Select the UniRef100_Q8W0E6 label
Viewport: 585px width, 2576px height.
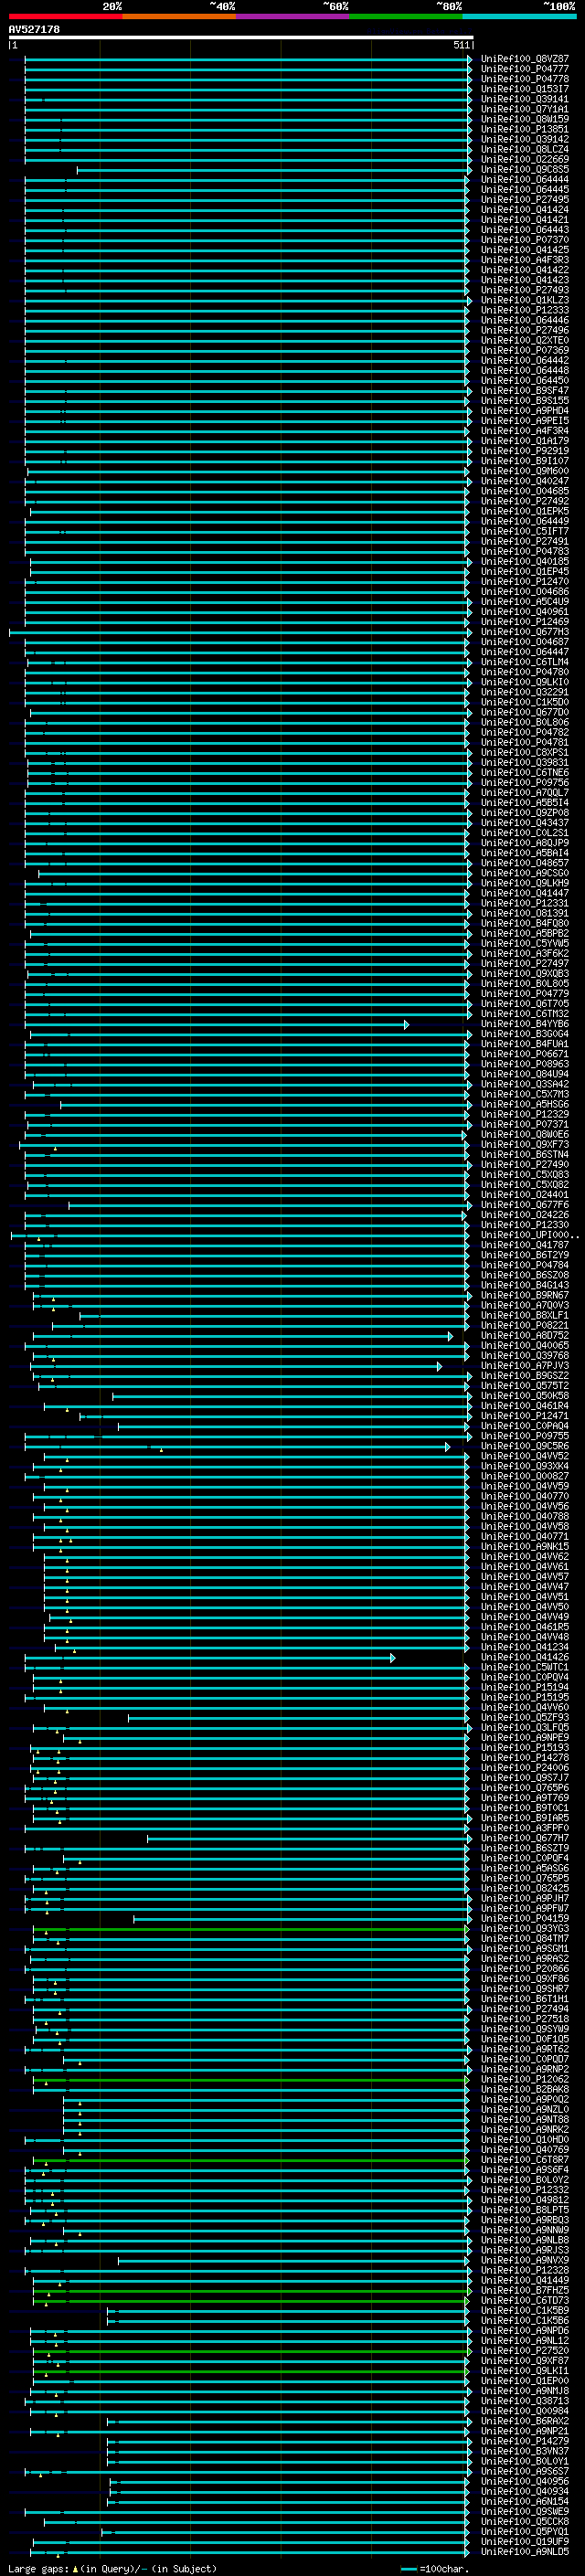(x=525, y=1135)
